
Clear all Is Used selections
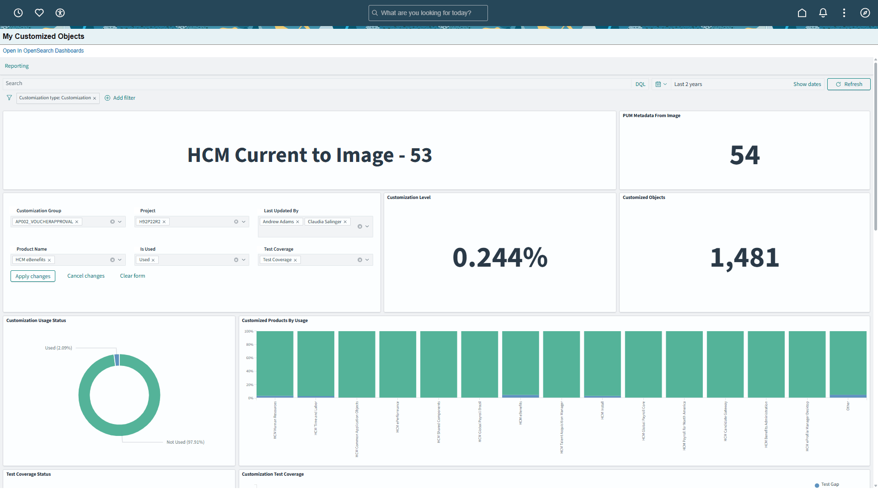click(236, 260)
